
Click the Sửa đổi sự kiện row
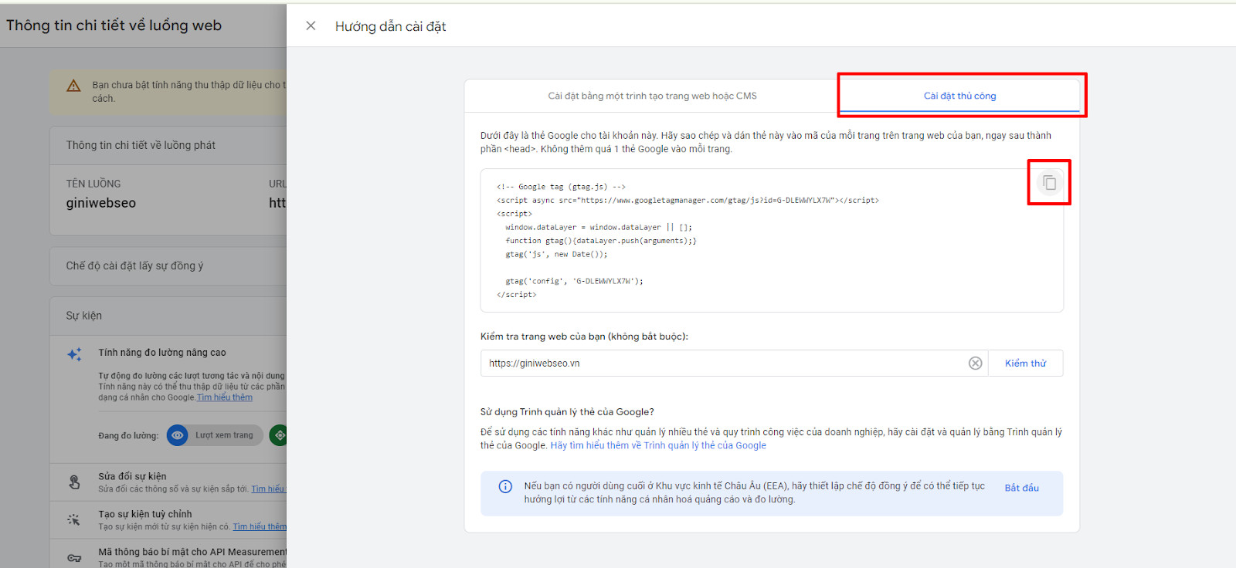click(x=168, y=482)
